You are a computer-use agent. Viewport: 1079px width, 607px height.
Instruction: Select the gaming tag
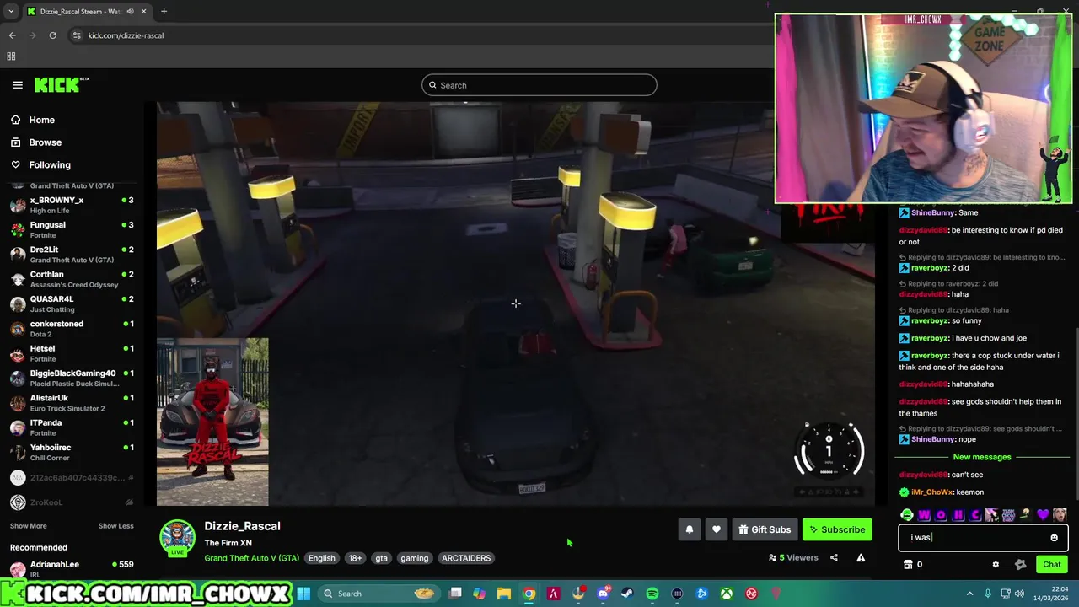coord(415,558)
